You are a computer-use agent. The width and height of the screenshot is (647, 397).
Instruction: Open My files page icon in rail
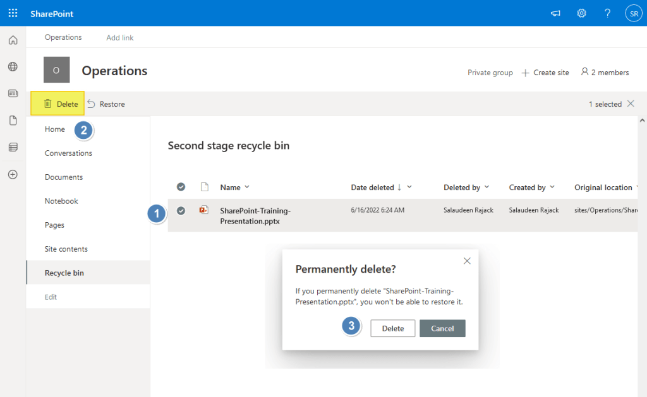tap(13, 120)
